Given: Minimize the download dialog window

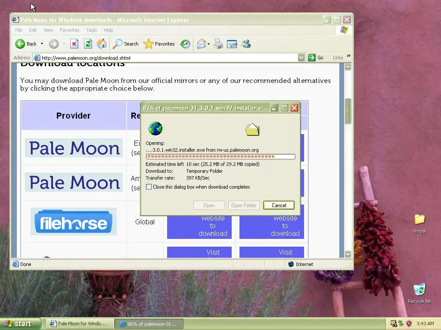Looking at the screenshot, I should pos(274,108).
